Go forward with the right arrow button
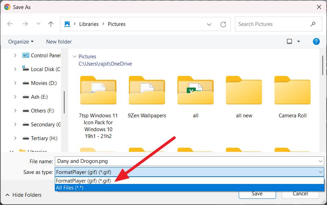 click(25, 24)
